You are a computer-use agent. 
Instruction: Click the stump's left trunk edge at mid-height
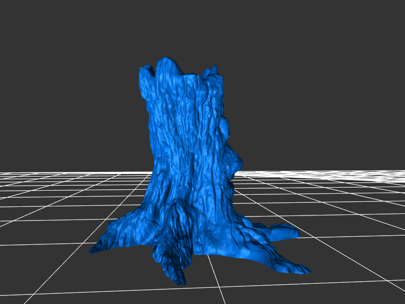point(150,147)
